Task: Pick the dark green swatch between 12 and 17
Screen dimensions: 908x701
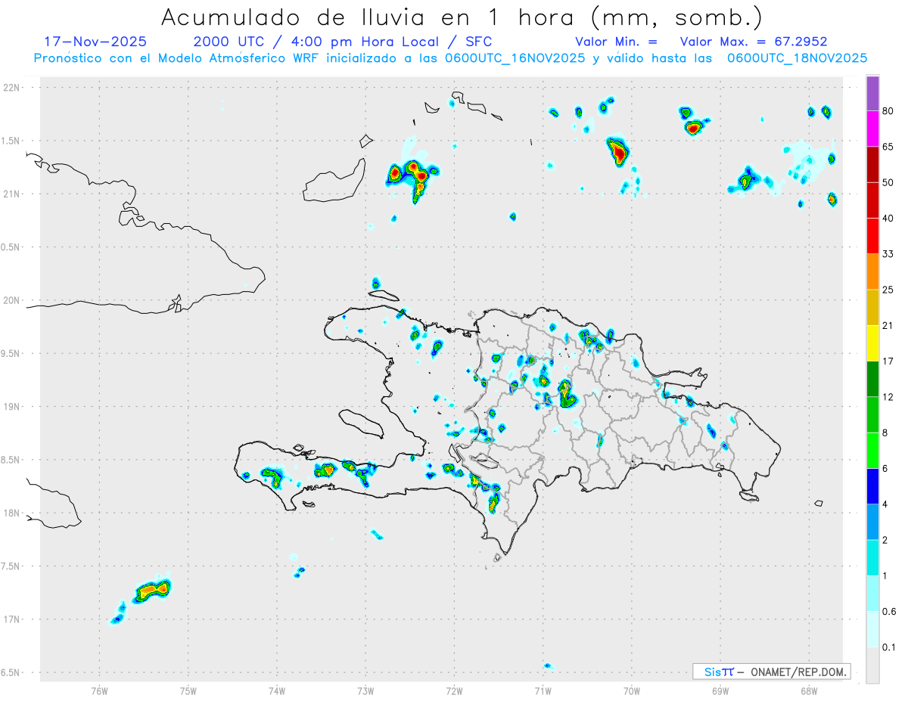Action: [872, 379]
